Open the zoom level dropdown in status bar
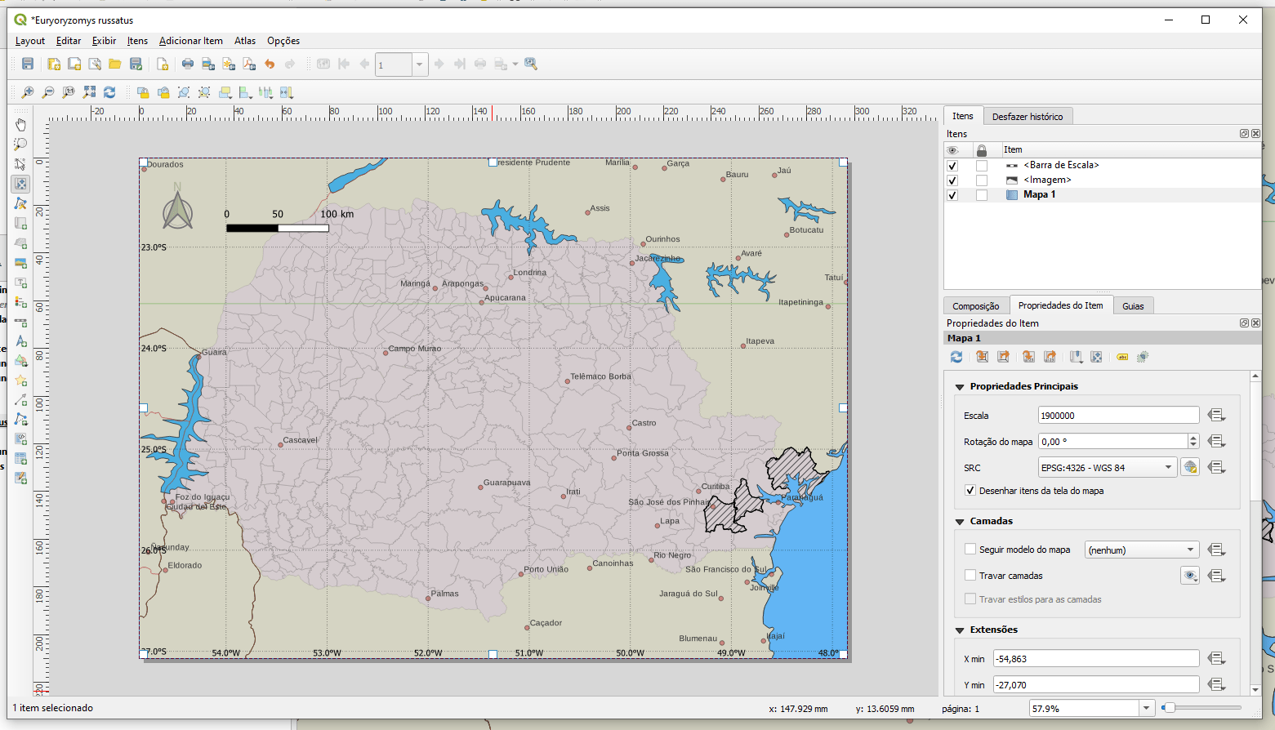The image size is (1275, 730). coord(1147,709)
